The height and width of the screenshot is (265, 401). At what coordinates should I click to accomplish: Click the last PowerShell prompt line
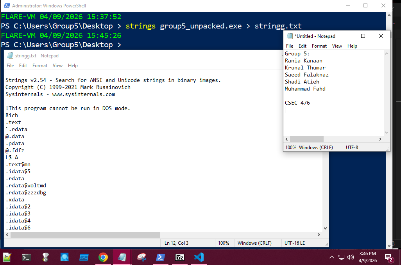pos(61,45)
